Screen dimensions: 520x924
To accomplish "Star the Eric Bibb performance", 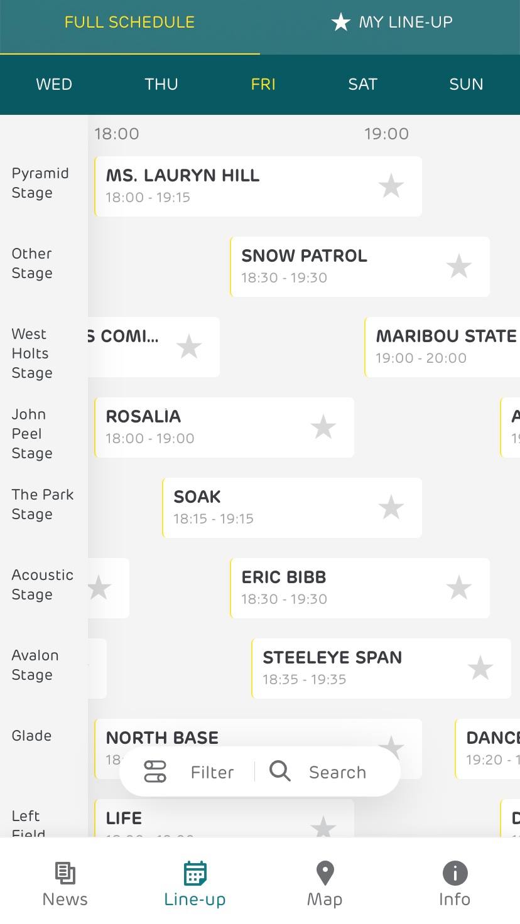I will coord(458,588).
